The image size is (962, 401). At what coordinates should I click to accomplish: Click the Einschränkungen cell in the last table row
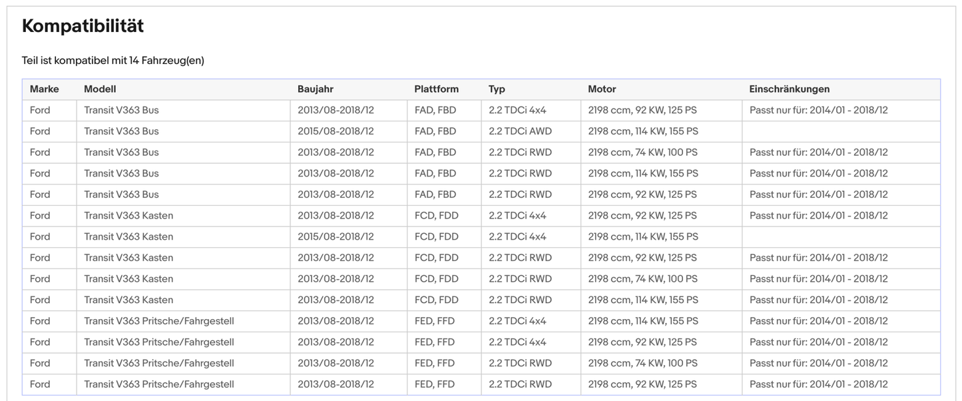click(818, 384)
